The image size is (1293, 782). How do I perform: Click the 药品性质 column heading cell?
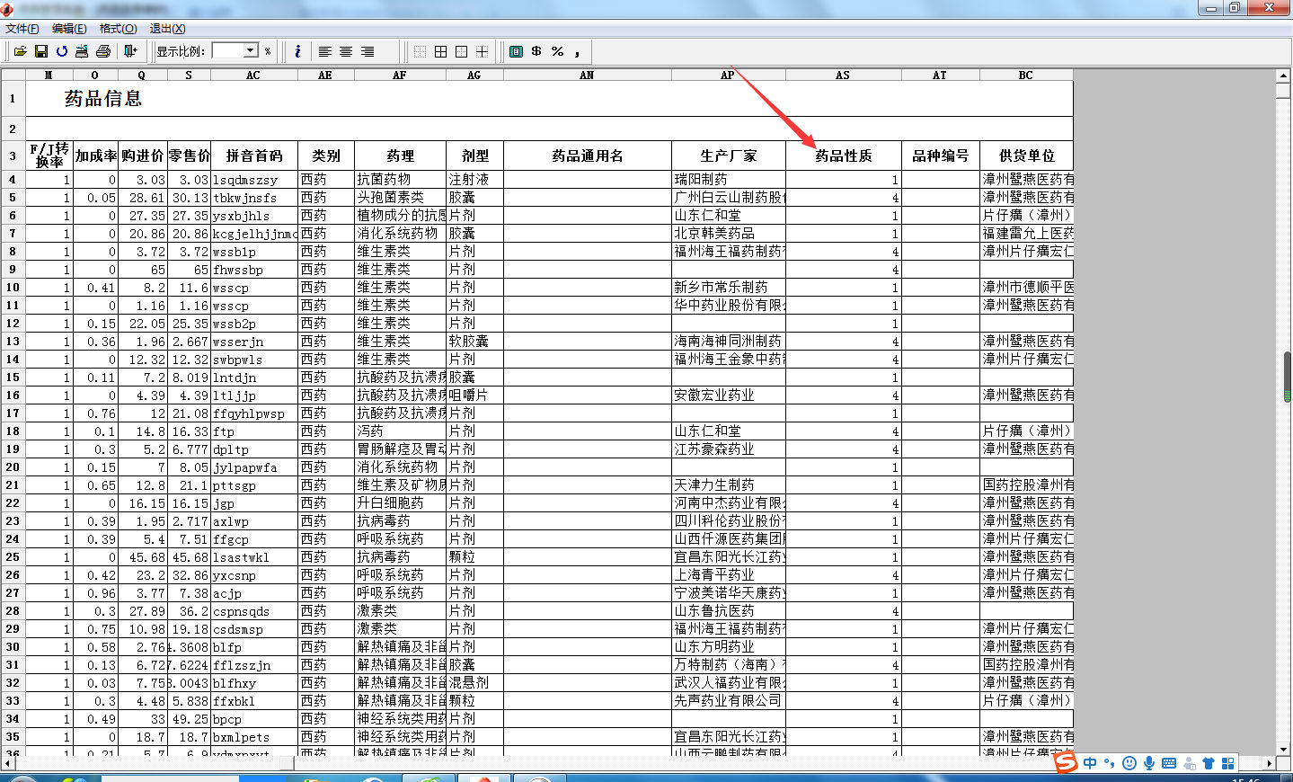pos(844,156)
